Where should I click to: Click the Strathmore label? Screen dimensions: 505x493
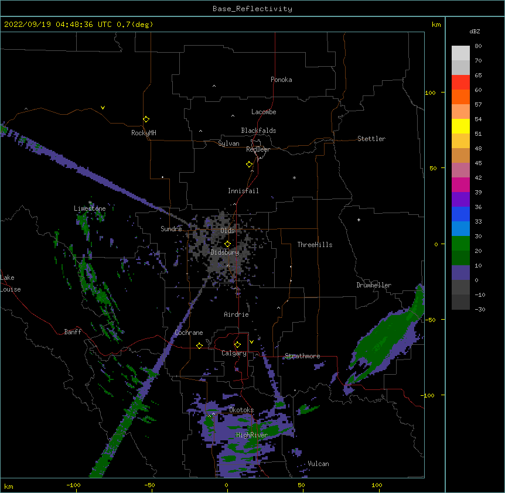coord(302,356)
